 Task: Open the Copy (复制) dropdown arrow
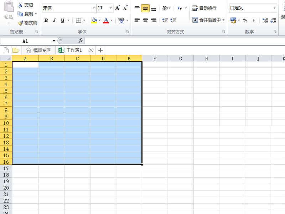click(36, 14)
